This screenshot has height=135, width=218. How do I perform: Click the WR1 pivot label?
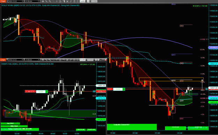tap(173, 55)
